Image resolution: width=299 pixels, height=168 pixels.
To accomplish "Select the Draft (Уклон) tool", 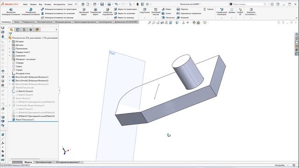I will coord(166,14).
